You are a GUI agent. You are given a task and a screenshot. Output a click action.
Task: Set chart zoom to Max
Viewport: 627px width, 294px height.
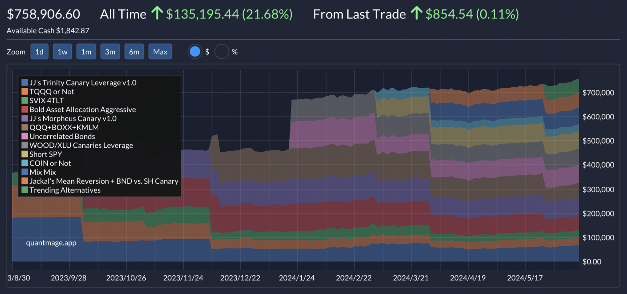pos(160,52)
